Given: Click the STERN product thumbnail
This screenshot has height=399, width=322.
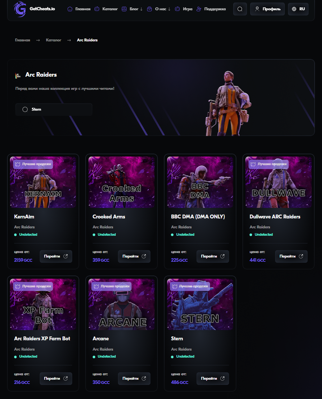Looking at the screenshot, I should (x=200, y=304).
